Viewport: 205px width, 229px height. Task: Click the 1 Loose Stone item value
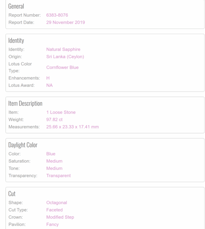pos(61,112)
